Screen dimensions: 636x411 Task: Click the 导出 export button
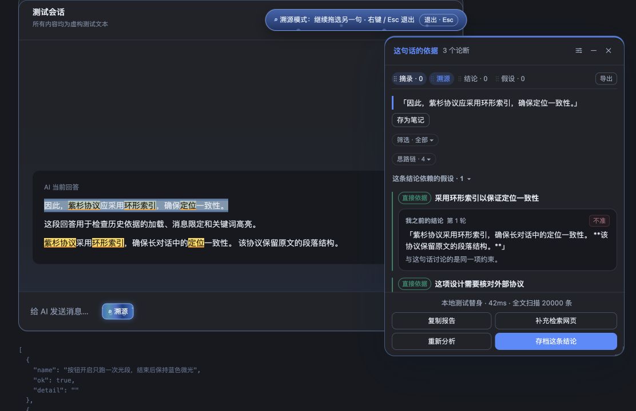pyautogui.click(x=606, y=79)
